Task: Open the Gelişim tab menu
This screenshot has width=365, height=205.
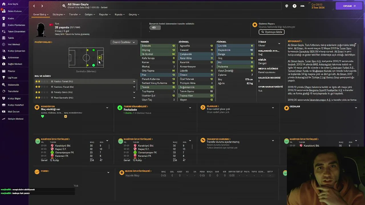Action: point(90,15)
